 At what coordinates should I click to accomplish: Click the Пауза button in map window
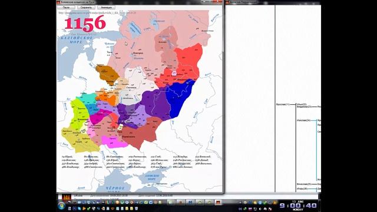coord(66,8)
